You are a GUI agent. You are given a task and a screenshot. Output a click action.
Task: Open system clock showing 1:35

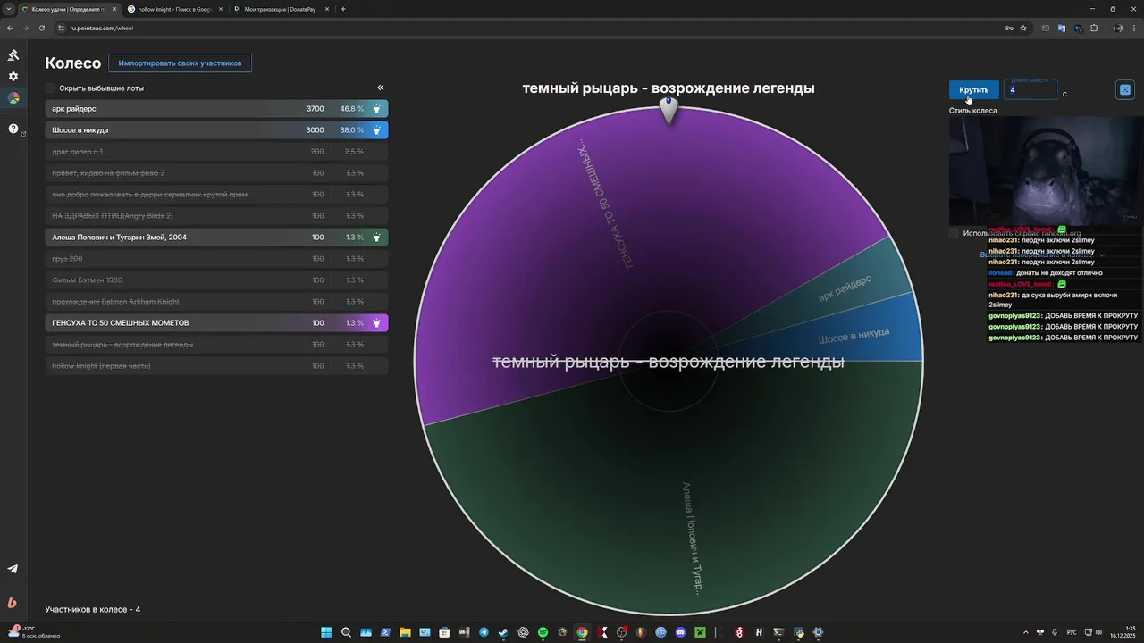click(x=1123, y=632)
